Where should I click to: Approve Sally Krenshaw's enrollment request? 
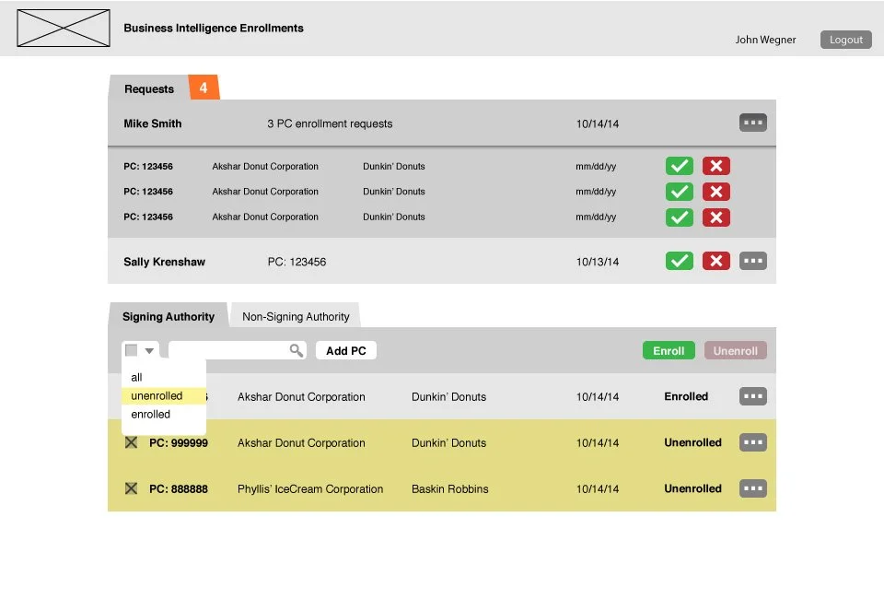point(680,261)
